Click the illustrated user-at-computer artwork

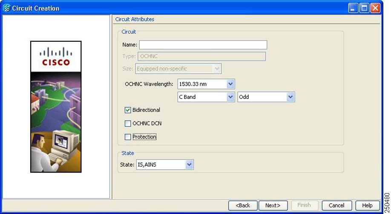tap(56, 122)
